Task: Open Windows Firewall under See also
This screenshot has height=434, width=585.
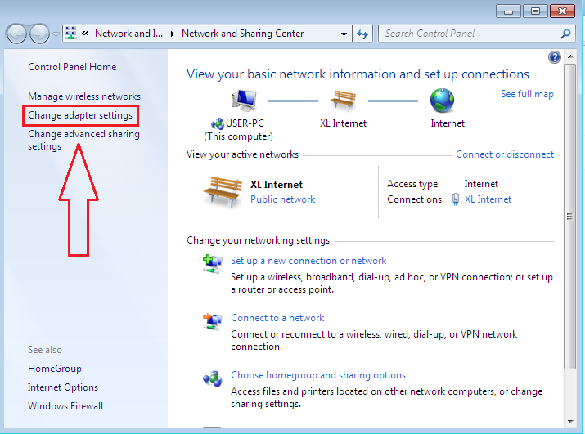Action: 65,406
